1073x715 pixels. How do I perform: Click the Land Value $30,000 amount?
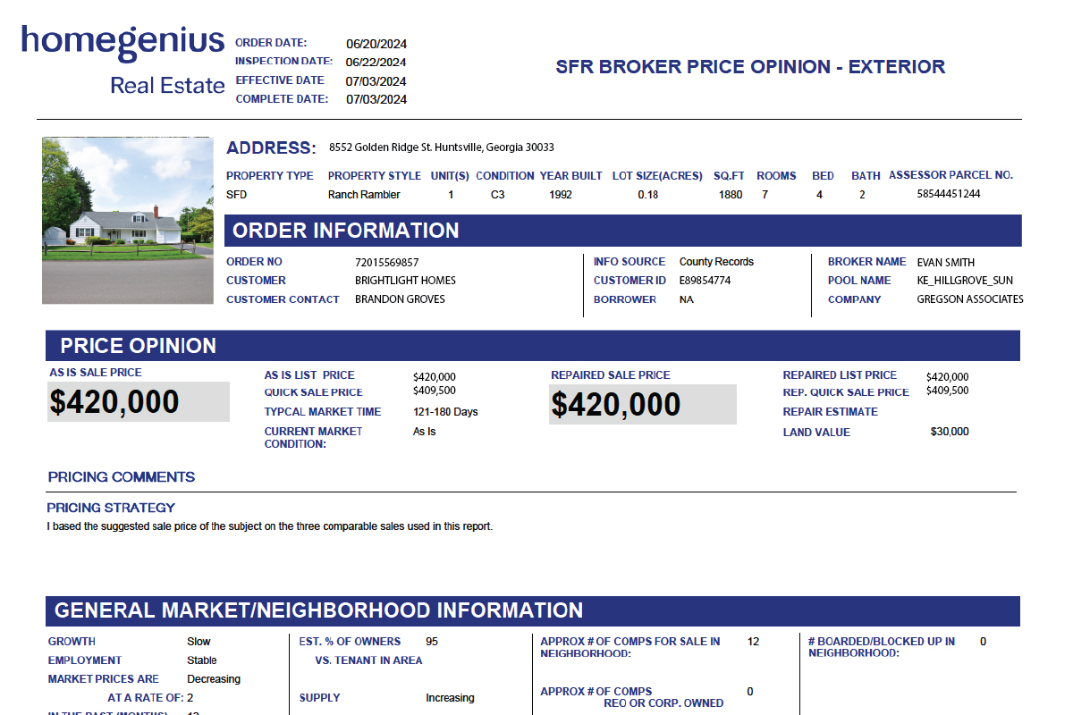949,432
